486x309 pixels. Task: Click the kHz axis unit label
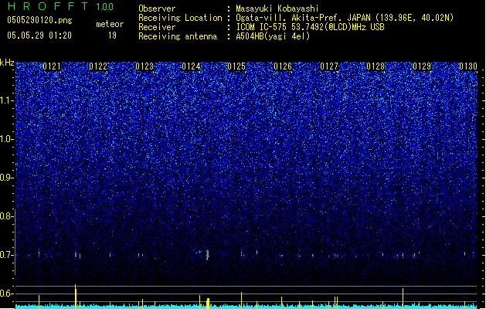[x=7, y=63]
